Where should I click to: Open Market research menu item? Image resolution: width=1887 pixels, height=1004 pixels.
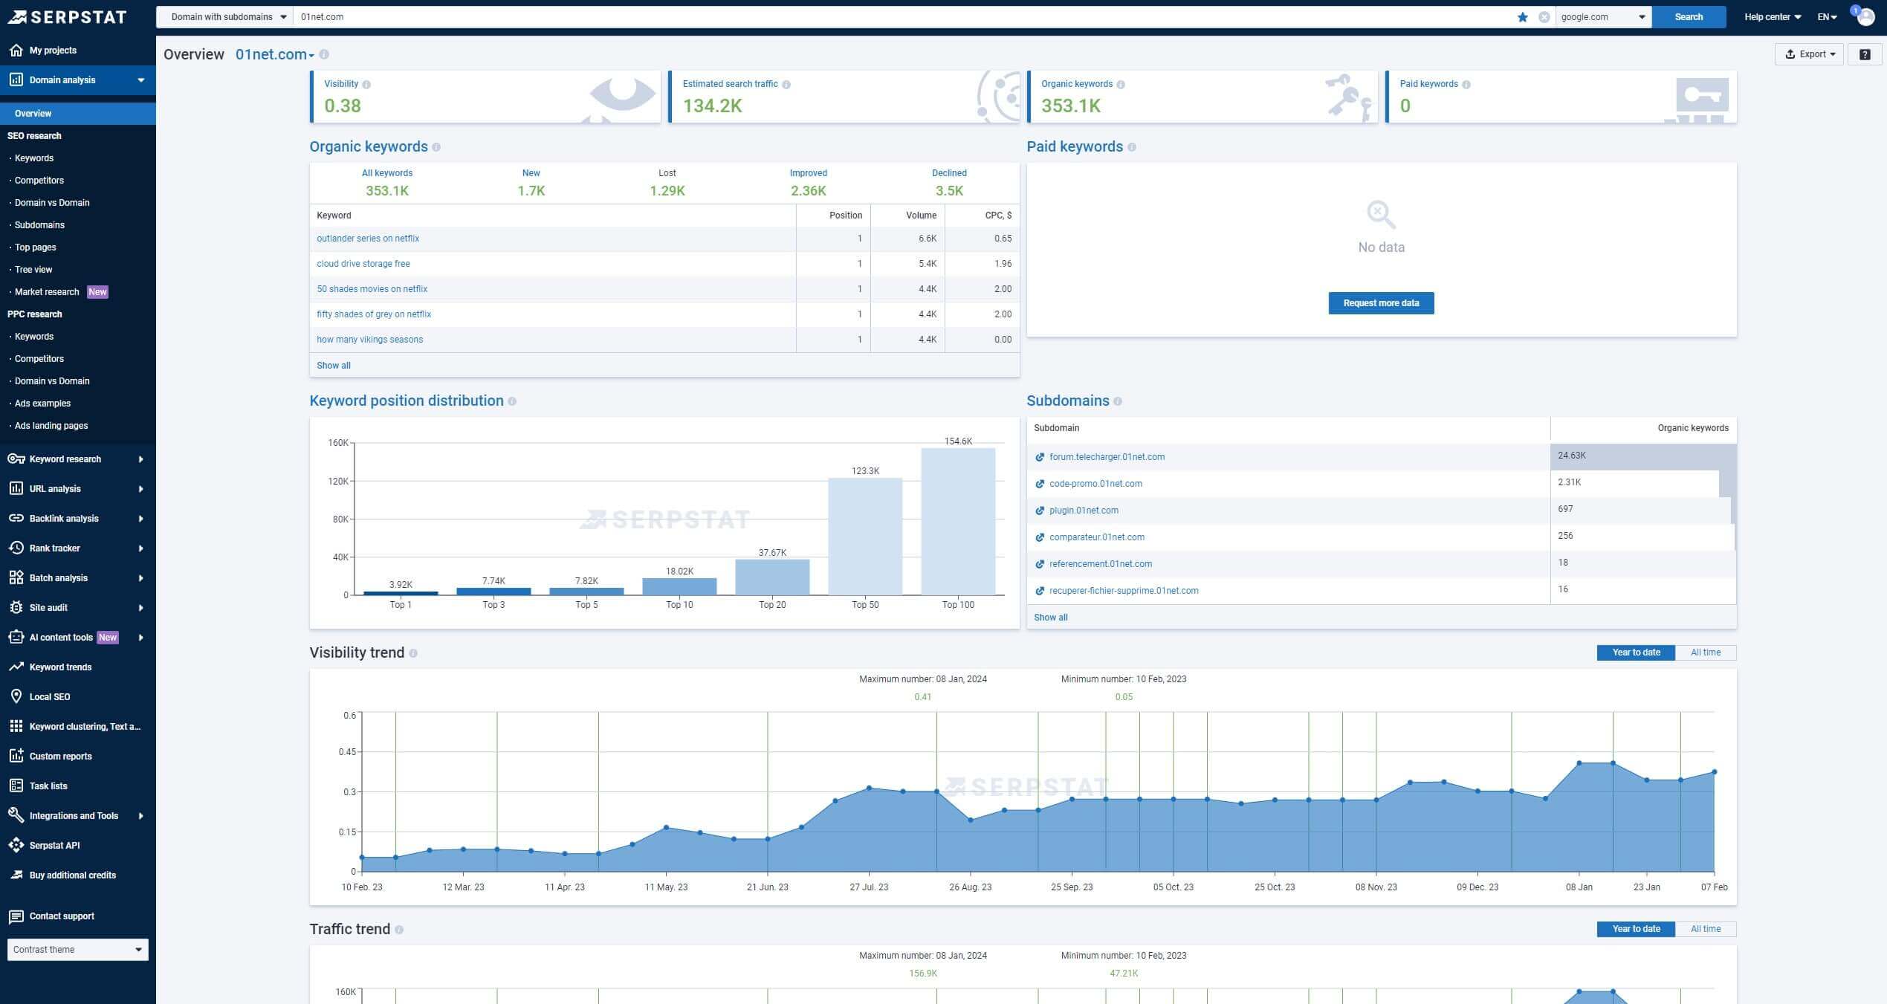pos(46,292)
